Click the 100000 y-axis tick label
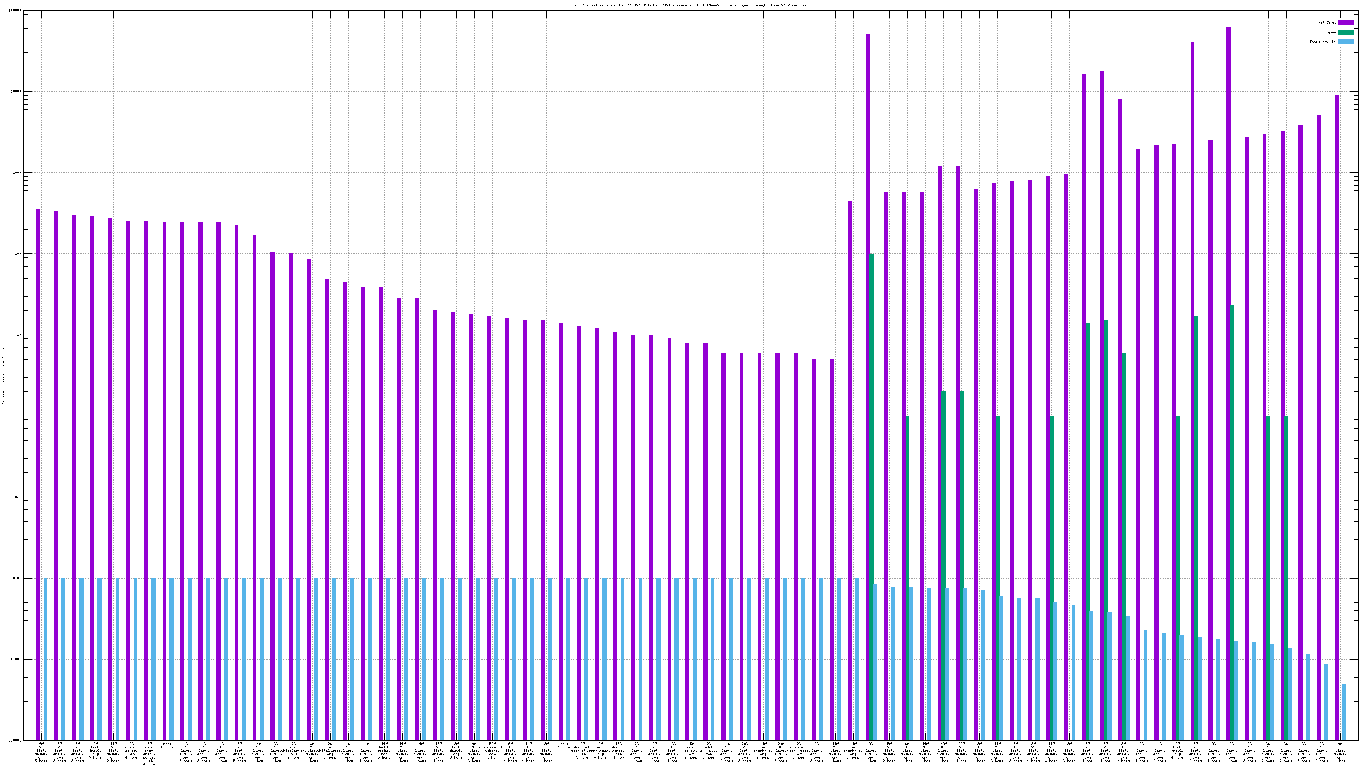1365x768 pixels. click(15, 11)
